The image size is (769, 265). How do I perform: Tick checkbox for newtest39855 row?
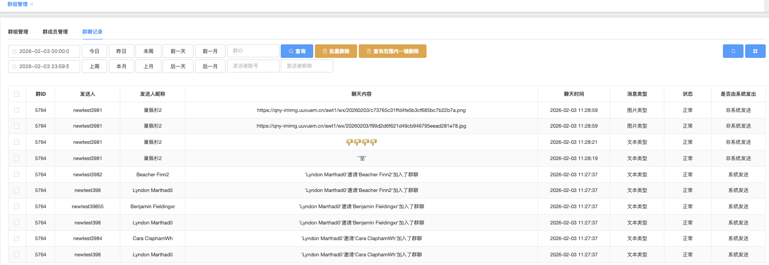pos(16,207)
